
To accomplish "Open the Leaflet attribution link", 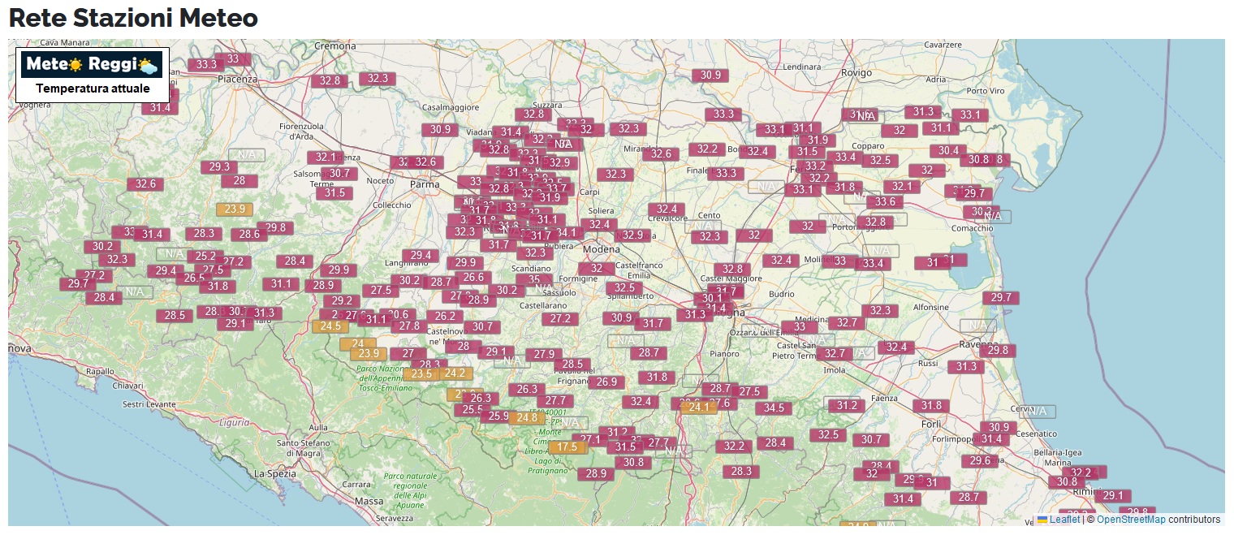I will [1064, 520].
